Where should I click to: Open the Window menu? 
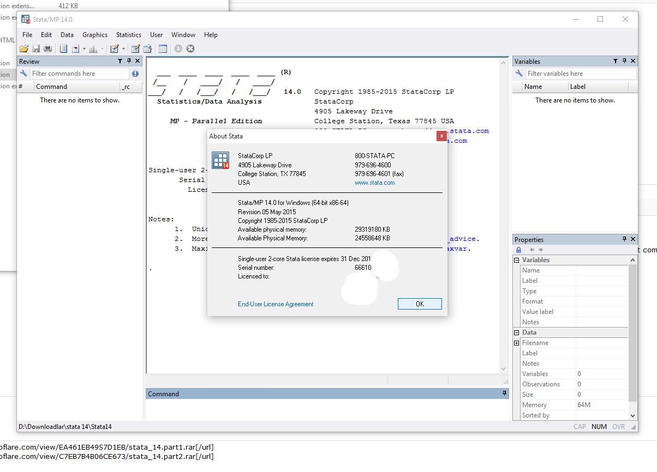pyautogui.click(x=183, y=34)
